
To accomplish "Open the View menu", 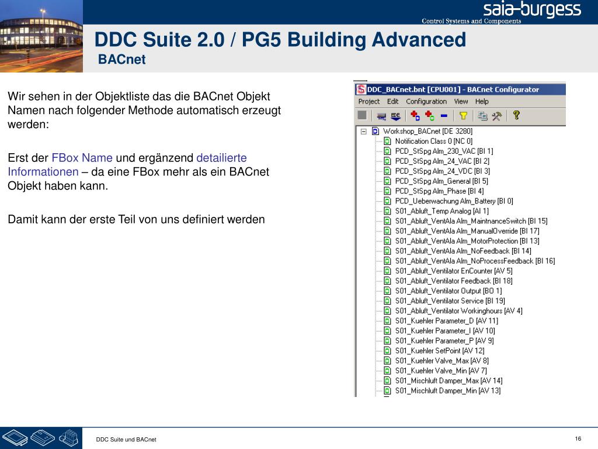I will [461, 102].
